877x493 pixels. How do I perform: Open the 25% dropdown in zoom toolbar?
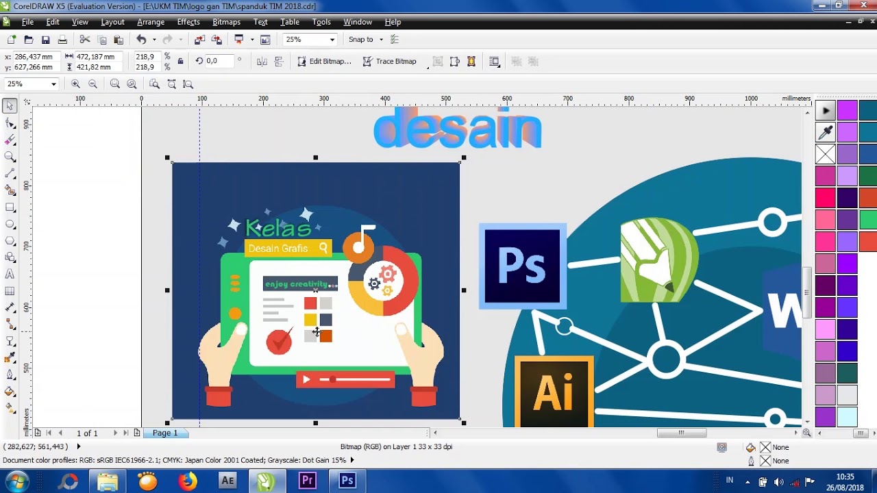coord(53,84)
